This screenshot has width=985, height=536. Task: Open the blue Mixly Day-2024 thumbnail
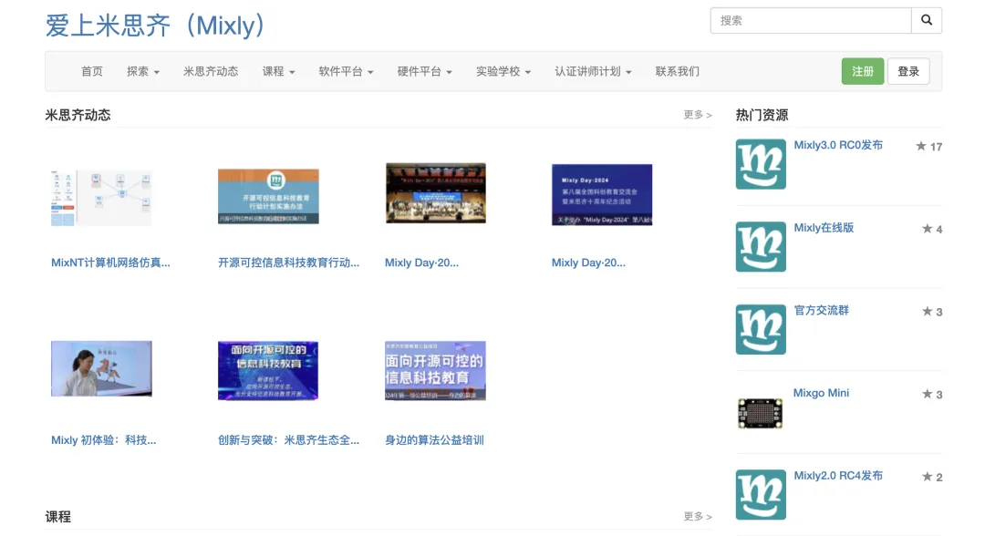click(x=602, y=194)
